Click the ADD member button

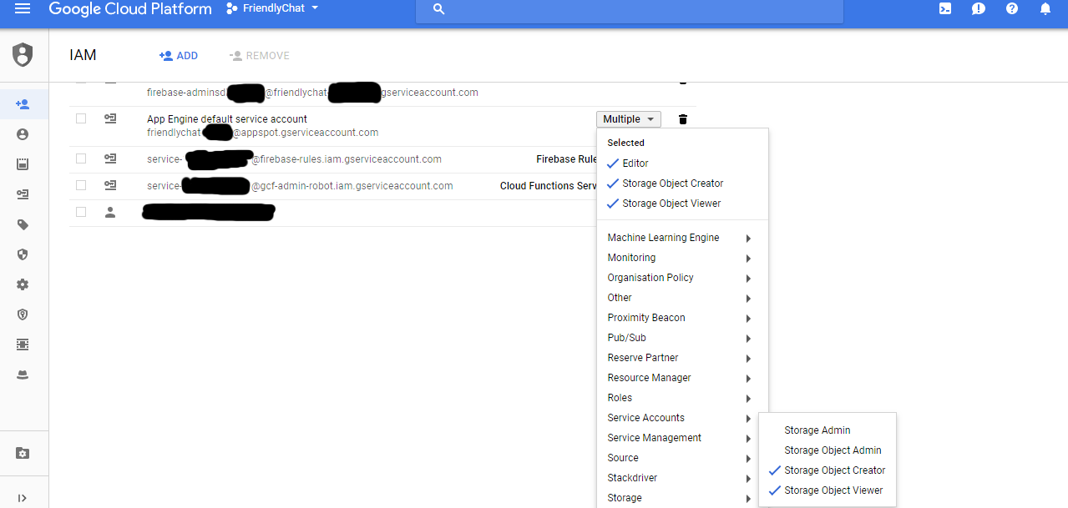[179, 56]
